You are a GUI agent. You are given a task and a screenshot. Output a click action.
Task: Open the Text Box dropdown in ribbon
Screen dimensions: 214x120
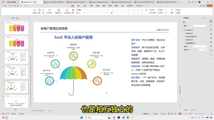tap(153, 13)
